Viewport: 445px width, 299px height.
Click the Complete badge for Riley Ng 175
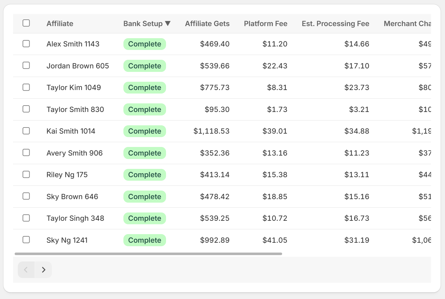point(144,175)
